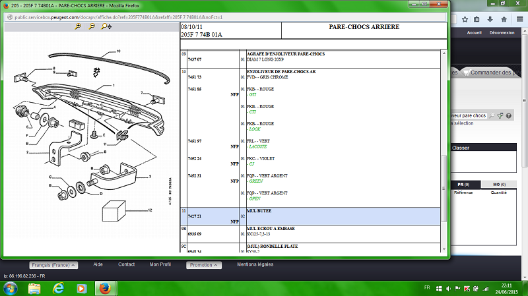Open the help question-mark icon
528x296 pixels.
coord(508,116)
